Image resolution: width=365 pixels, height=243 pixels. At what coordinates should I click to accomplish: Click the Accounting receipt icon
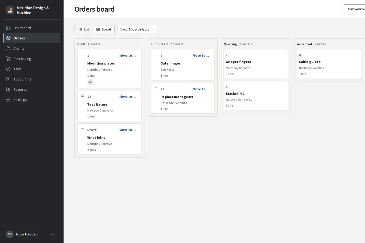coord(8,79)
